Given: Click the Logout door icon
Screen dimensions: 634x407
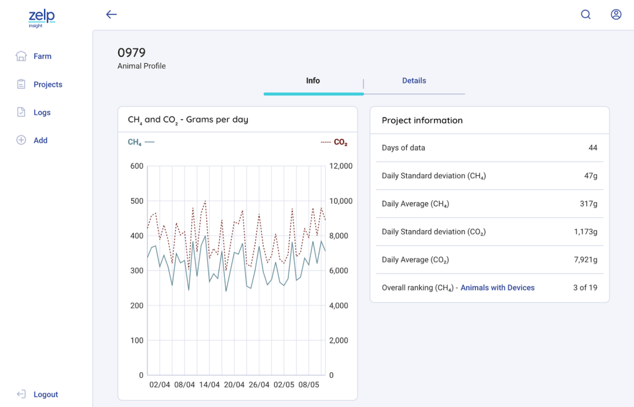Looking at the screenshot, I should 21,394.
